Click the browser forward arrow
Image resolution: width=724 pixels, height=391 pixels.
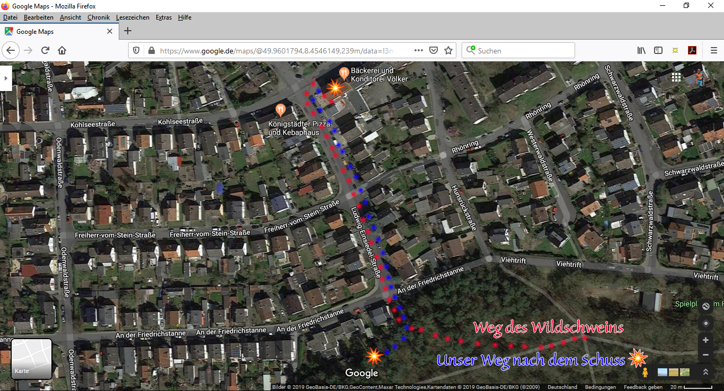click(28, 50)
